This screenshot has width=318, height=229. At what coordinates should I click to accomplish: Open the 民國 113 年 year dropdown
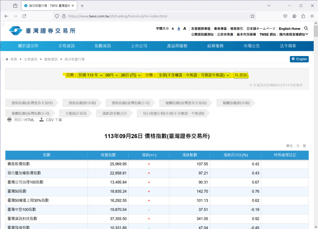90,75
